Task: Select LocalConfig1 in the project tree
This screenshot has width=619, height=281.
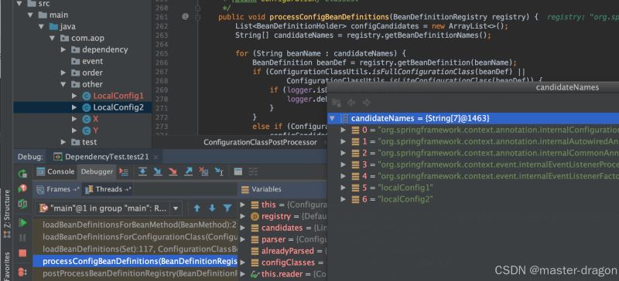Action: point(118,96)
